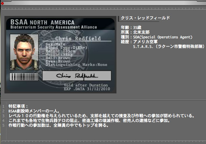This screenshot has width=206, height=144.
Task: Click the BSAA NORTH AMERICA heading
Action: point(43,22)
